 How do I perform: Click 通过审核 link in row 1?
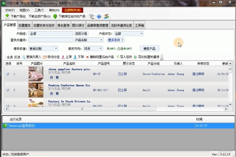[198, 74]
